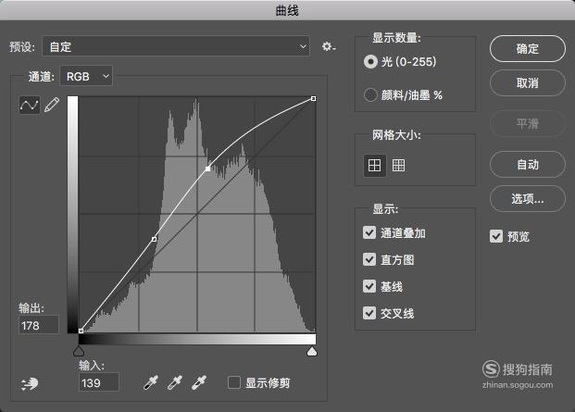This screenshot has height=412, width=575.
Task: Click the black point input slider triangle
Action: coord(79,352)
